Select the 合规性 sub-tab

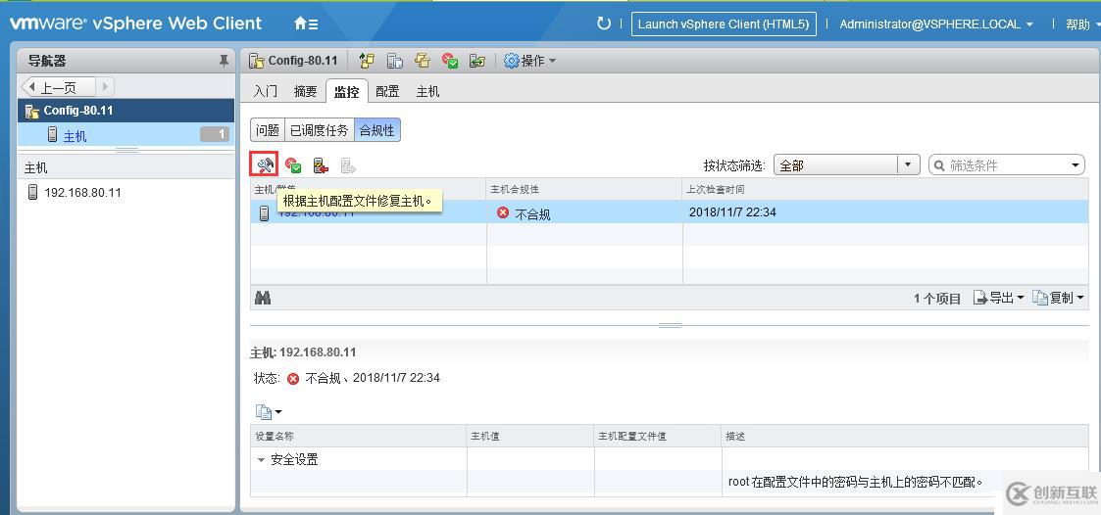click(x=377, y=130)
